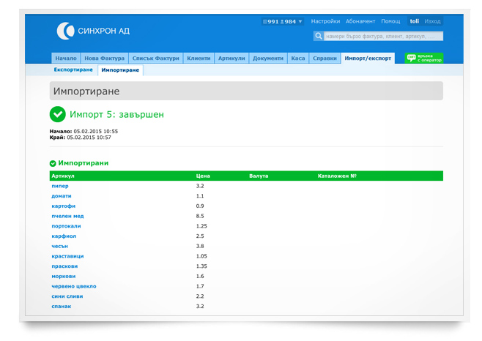This screenshot has height=341, width=482.
Task: Click the Цена column header
Action: (203, 176)
